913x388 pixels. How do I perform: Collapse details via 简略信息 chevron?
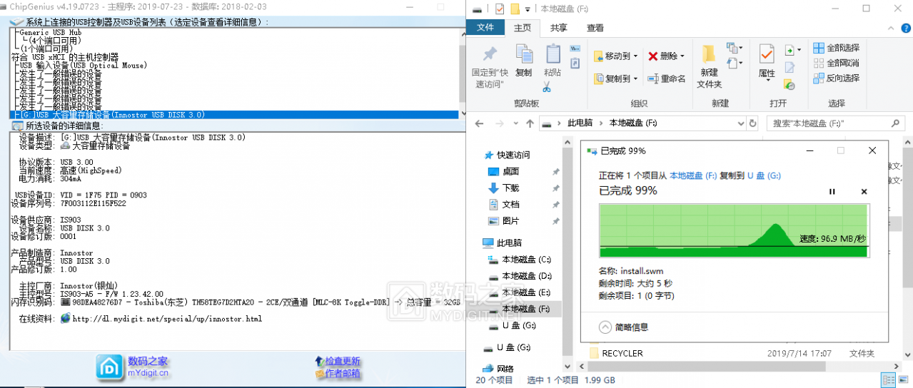click(x=605, y=327)
